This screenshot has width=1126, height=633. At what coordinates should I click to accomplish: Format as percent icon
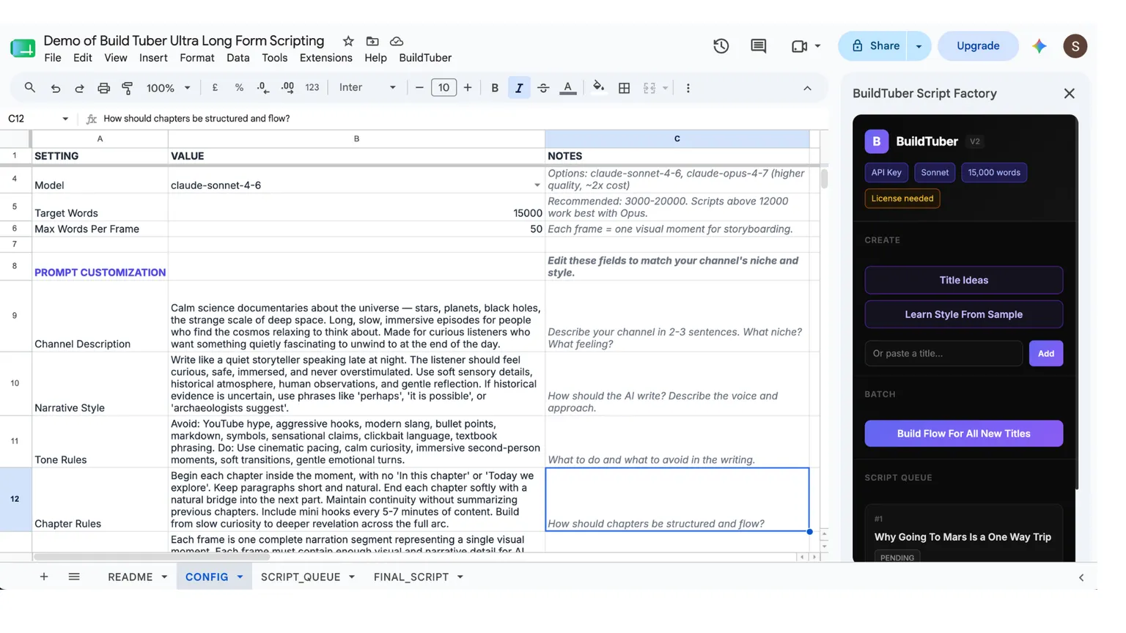(x=239, y=88)
